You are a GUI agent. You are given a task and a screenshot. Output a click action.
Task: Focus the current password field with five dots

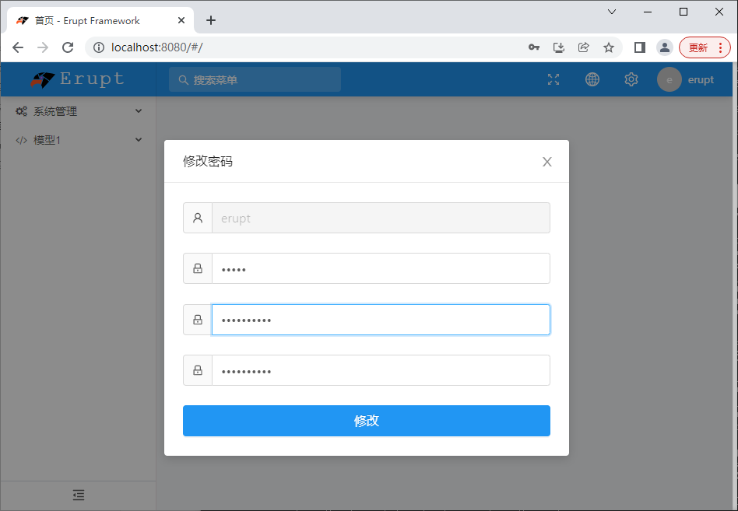tap(381, 268)
